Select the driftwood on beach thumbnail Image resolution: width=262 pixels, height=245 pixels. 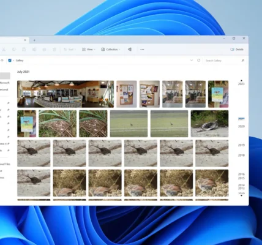tap(209, 124)
